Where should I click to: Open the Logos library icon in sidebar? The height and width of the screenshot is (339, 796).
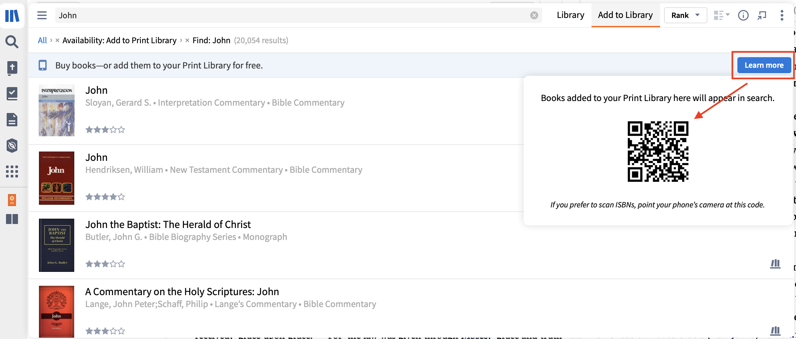tap(12, 15)
